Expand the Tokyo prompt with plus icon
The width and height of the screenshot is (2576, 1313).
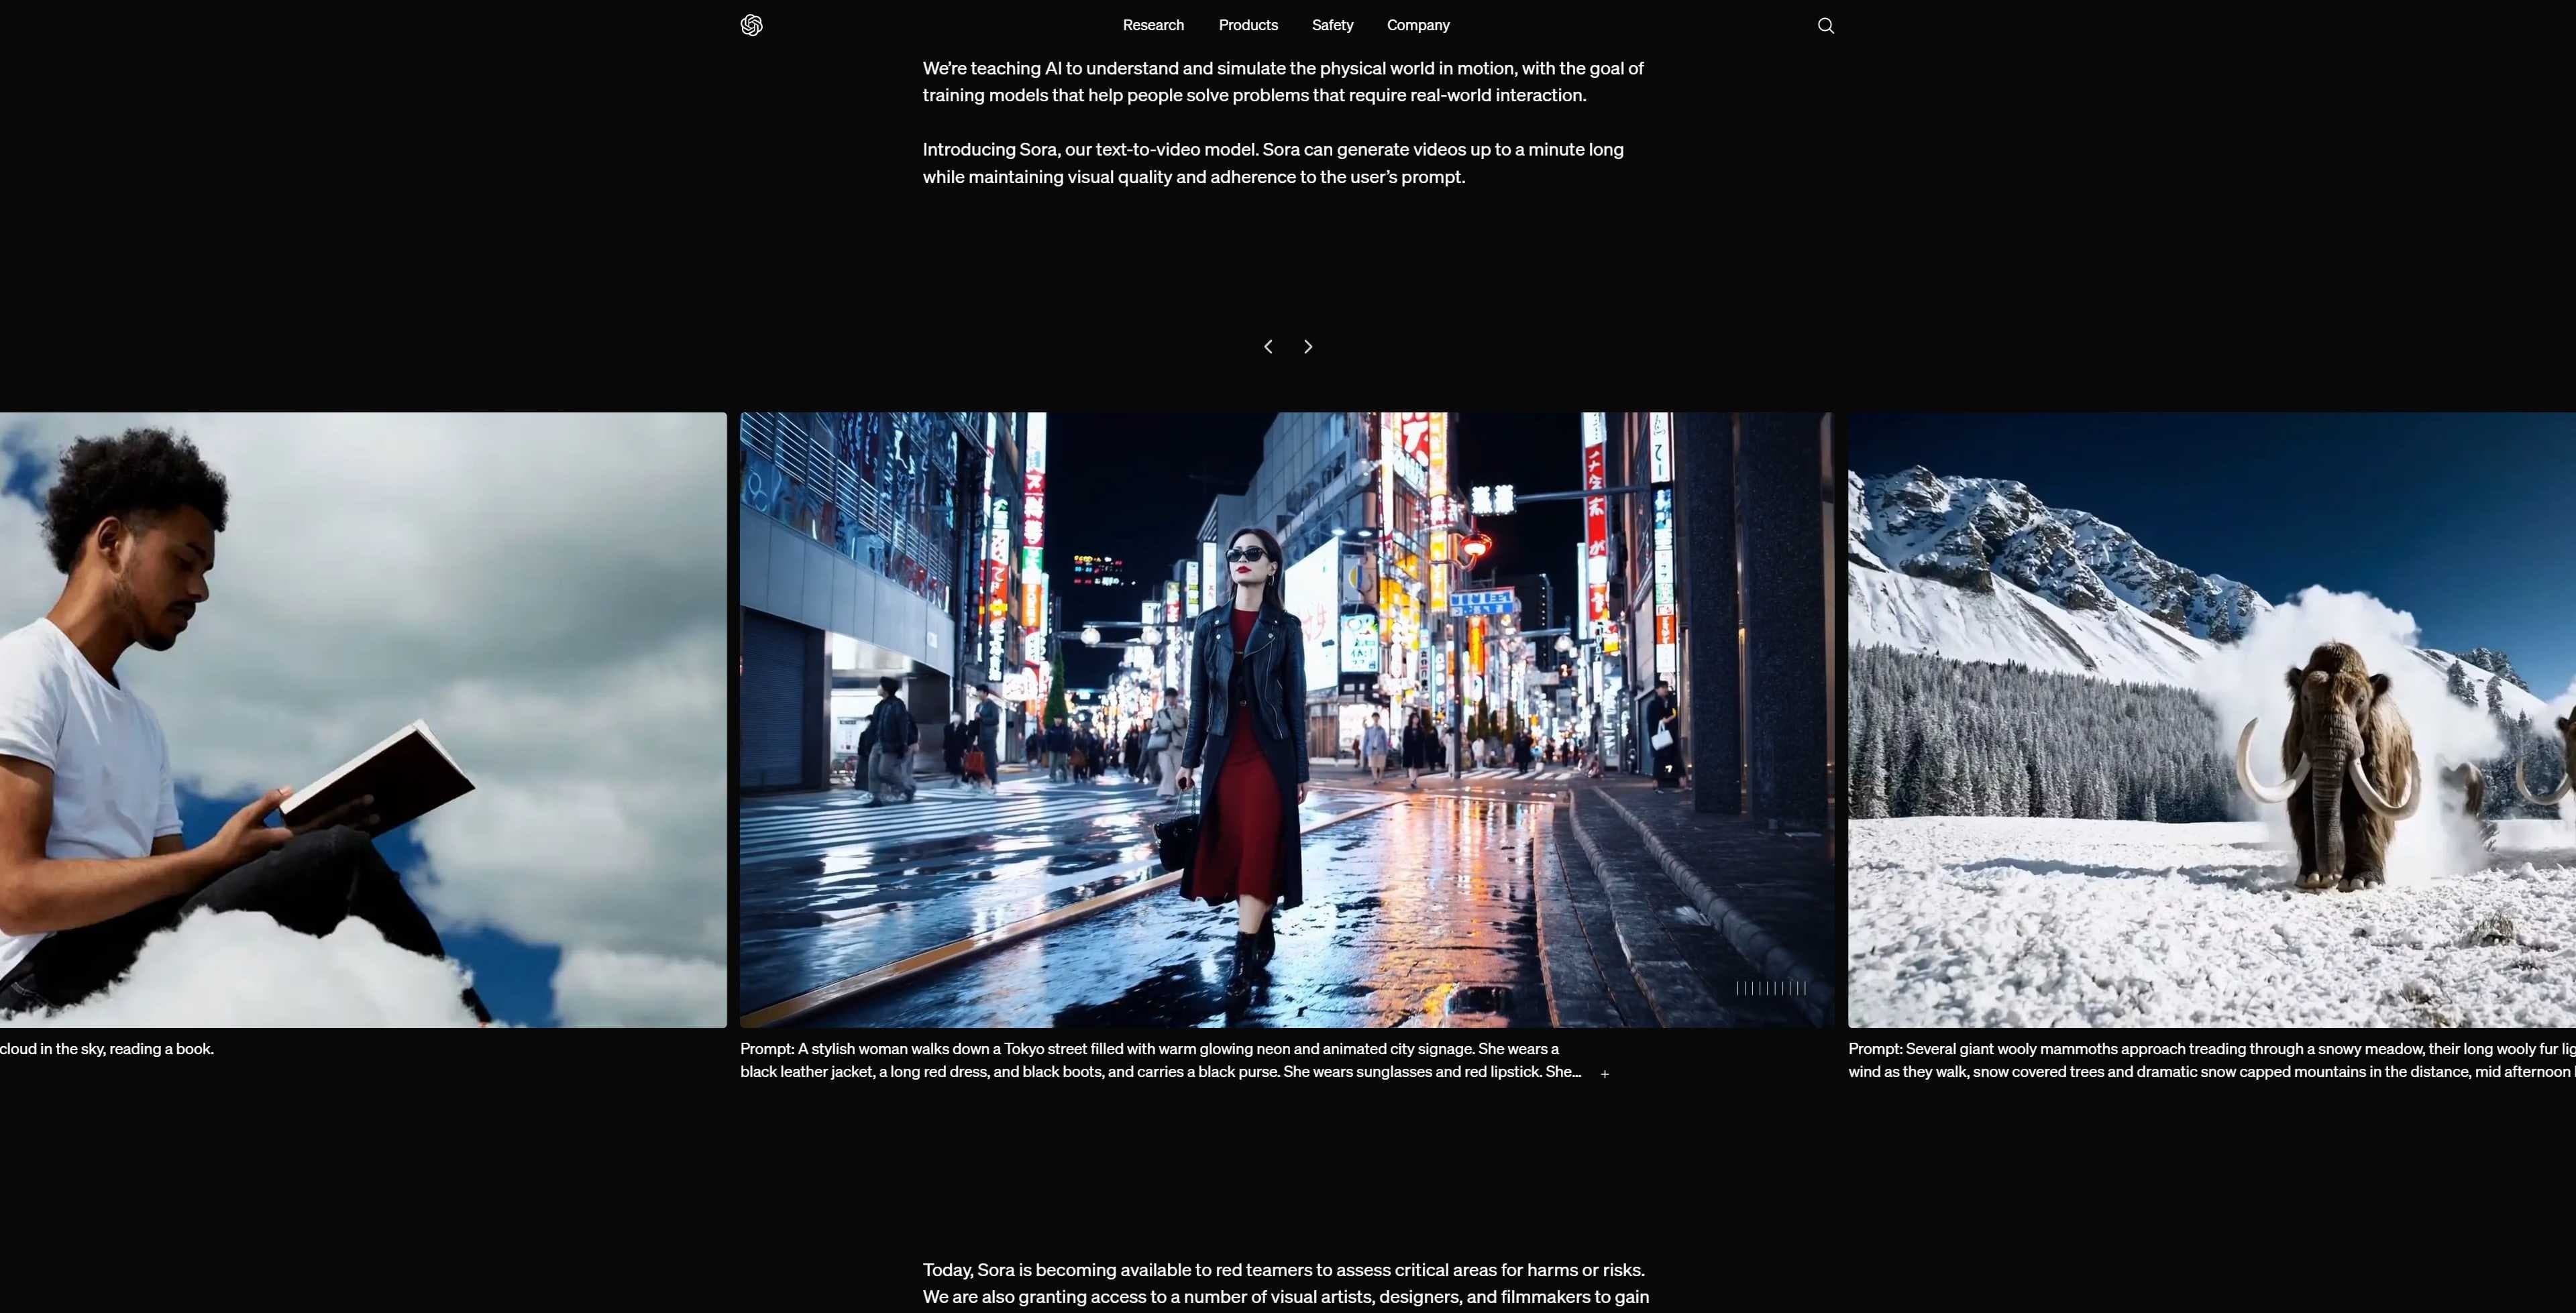pos(1604,1073)
